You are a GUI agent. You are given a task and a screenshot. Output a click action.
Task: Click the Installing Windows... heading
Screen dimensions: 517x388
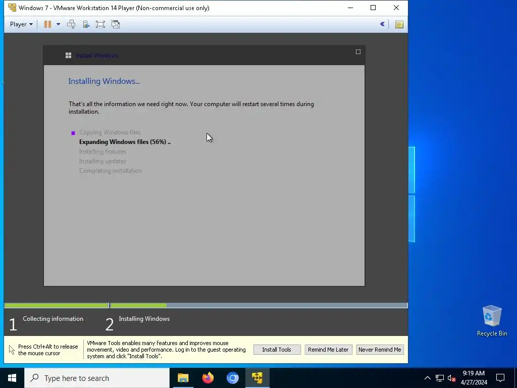pyautogui.click(x=104, y=81)
